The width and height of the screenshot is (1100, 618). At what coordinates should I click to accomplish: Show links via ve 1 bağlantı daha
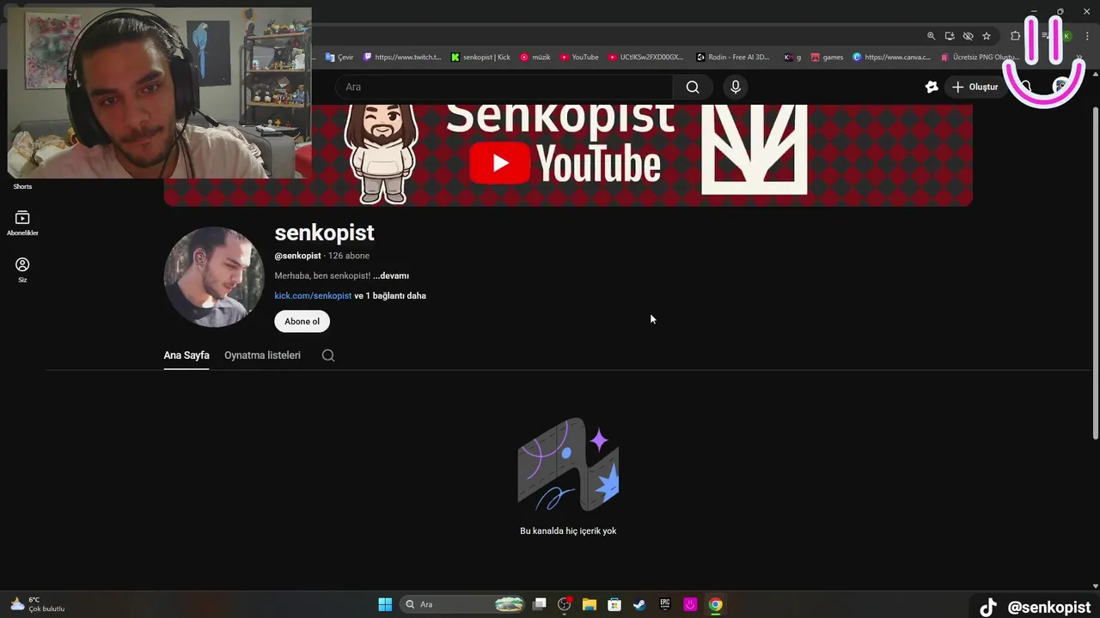click(x=390, y=295)
